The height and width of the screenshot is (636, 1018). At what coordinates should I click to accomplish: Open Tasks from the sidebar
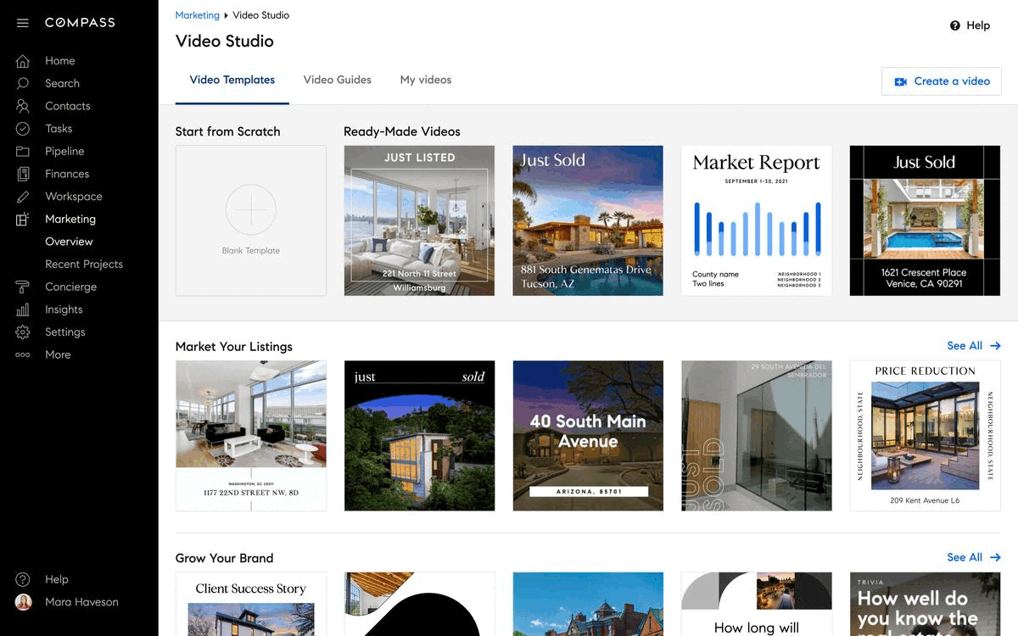coord(59,129)
